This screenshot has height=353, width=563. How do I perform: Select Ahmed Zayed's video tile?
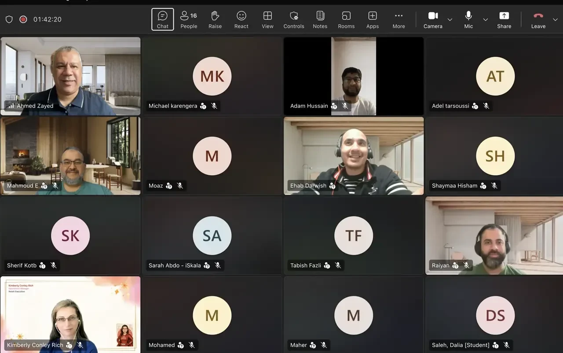tap(70, 76)
